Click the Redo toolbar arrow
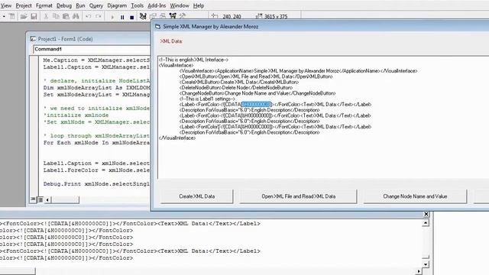 pos(99,16)
